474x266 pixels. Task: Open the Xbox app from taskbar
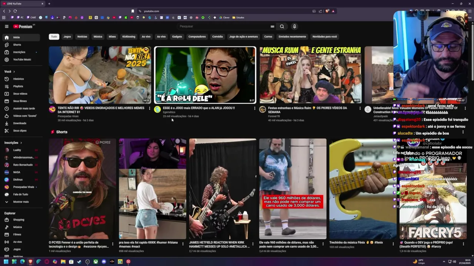(x=96, y=262)
